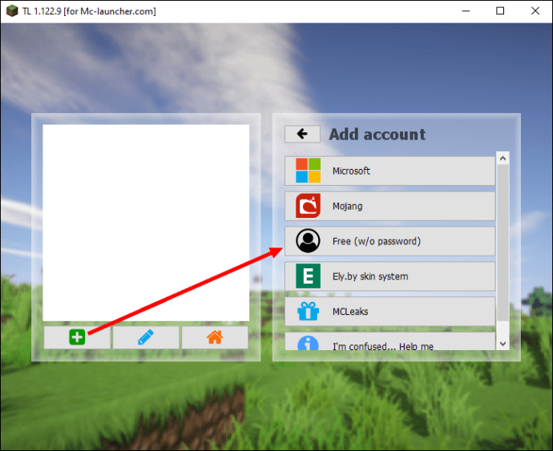
Task: Click the scroll up arrow in account list
Action: (x=503, y=159)
